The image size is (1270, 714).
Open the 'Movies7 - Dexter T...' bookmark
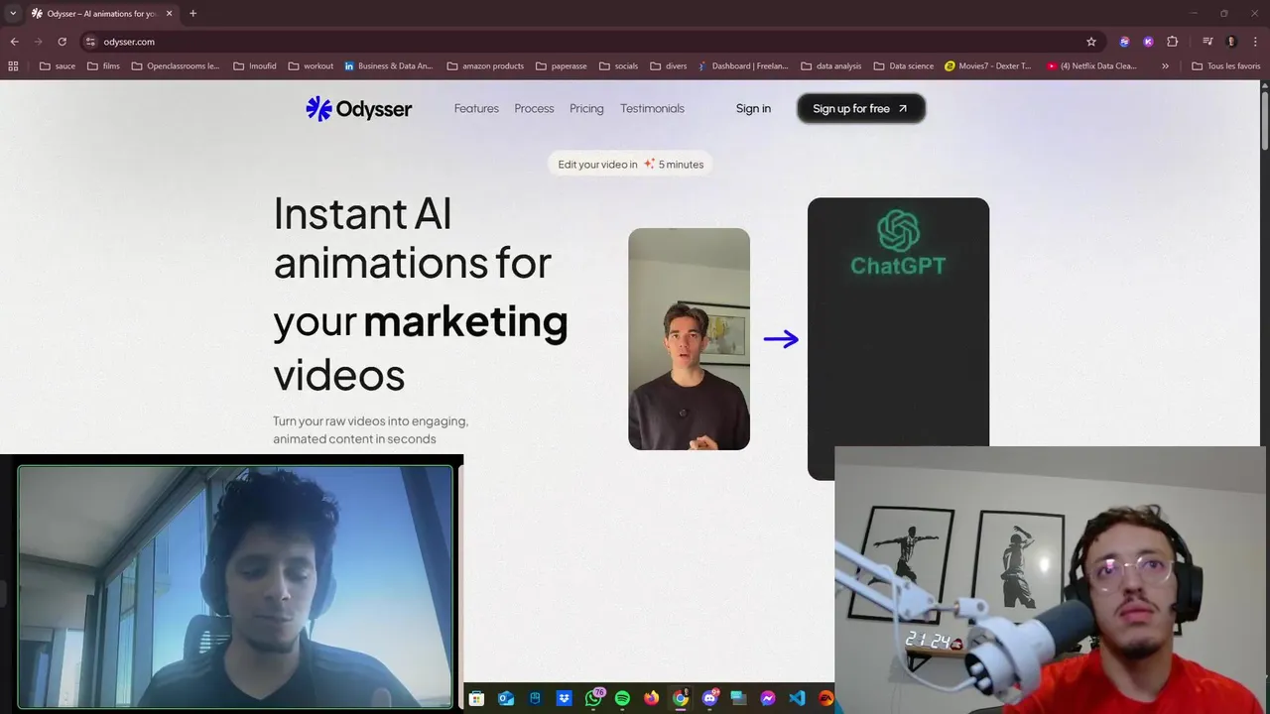[x=987, y=66]
